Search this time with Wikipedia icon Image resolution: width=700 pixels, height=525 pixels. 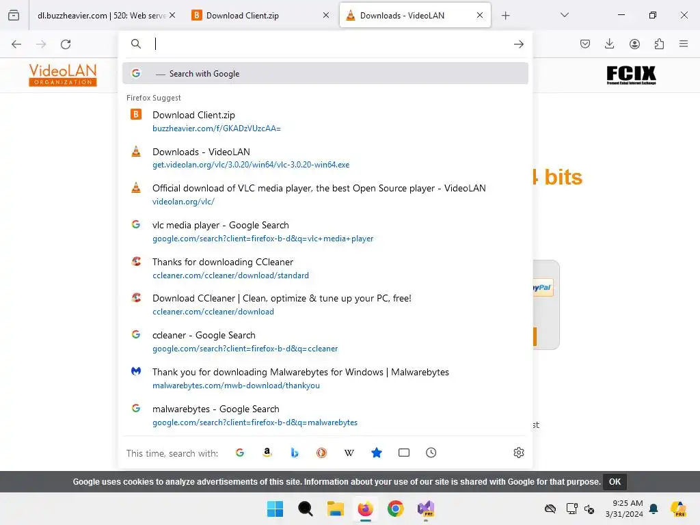click(x=349, y=453)
